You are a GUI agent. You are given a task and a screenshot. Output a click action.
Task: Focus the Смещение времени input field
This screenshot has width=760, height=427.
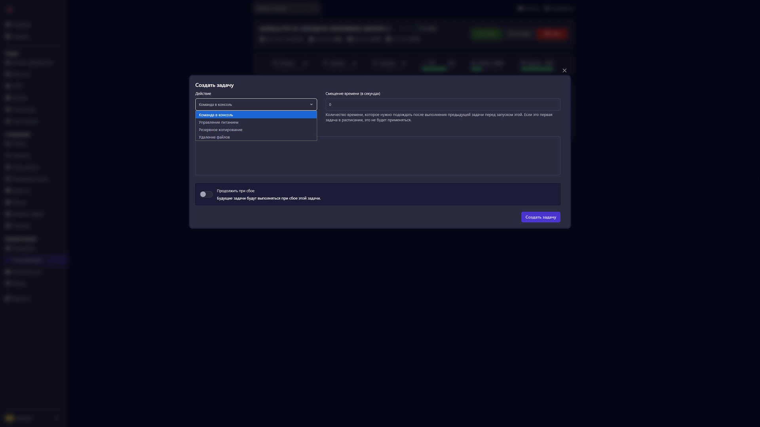pos(443,104)
